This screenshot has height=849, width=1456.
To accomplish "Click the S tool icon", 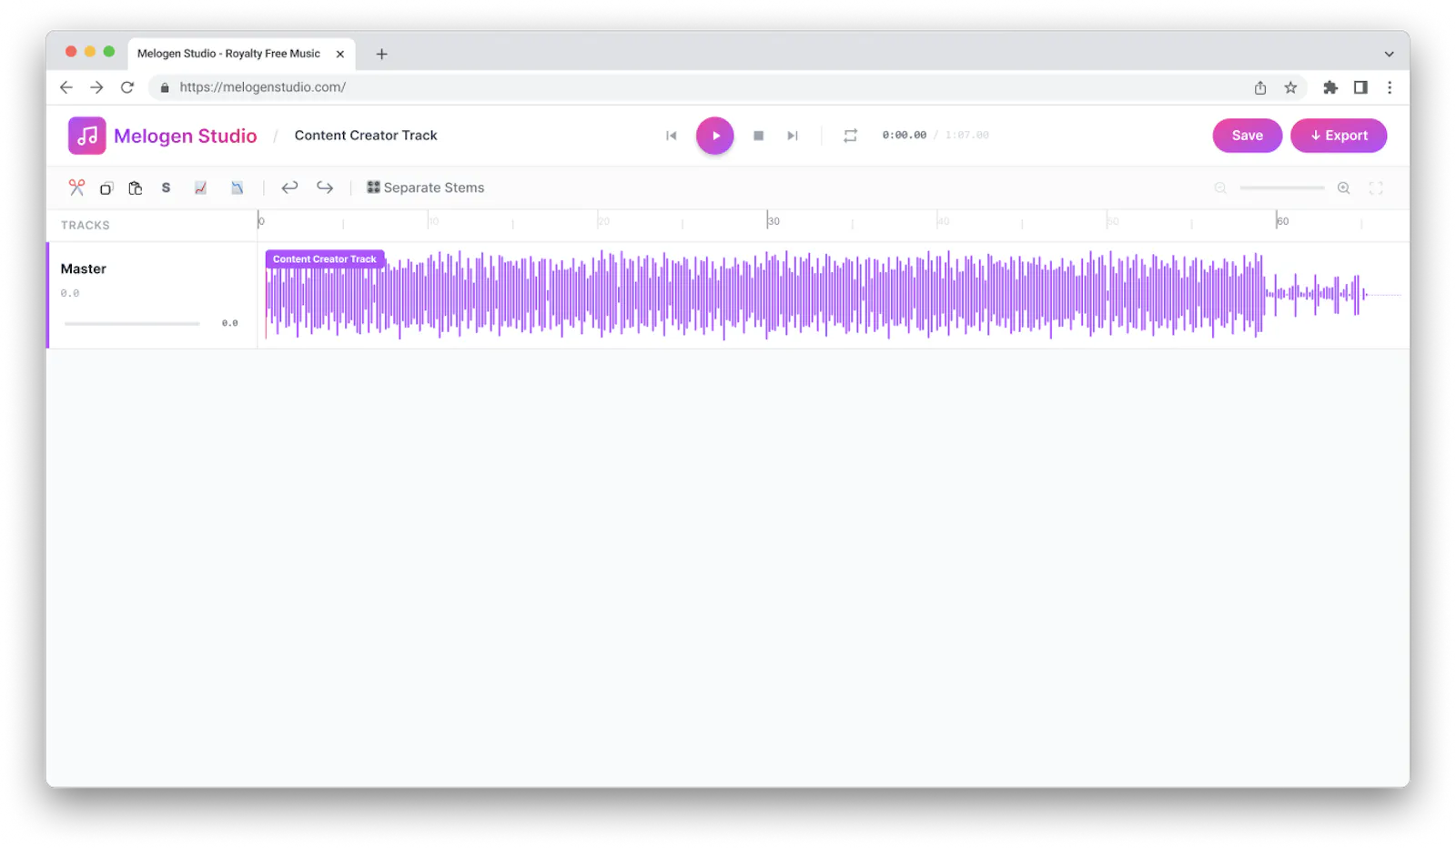I will point(166,187).
